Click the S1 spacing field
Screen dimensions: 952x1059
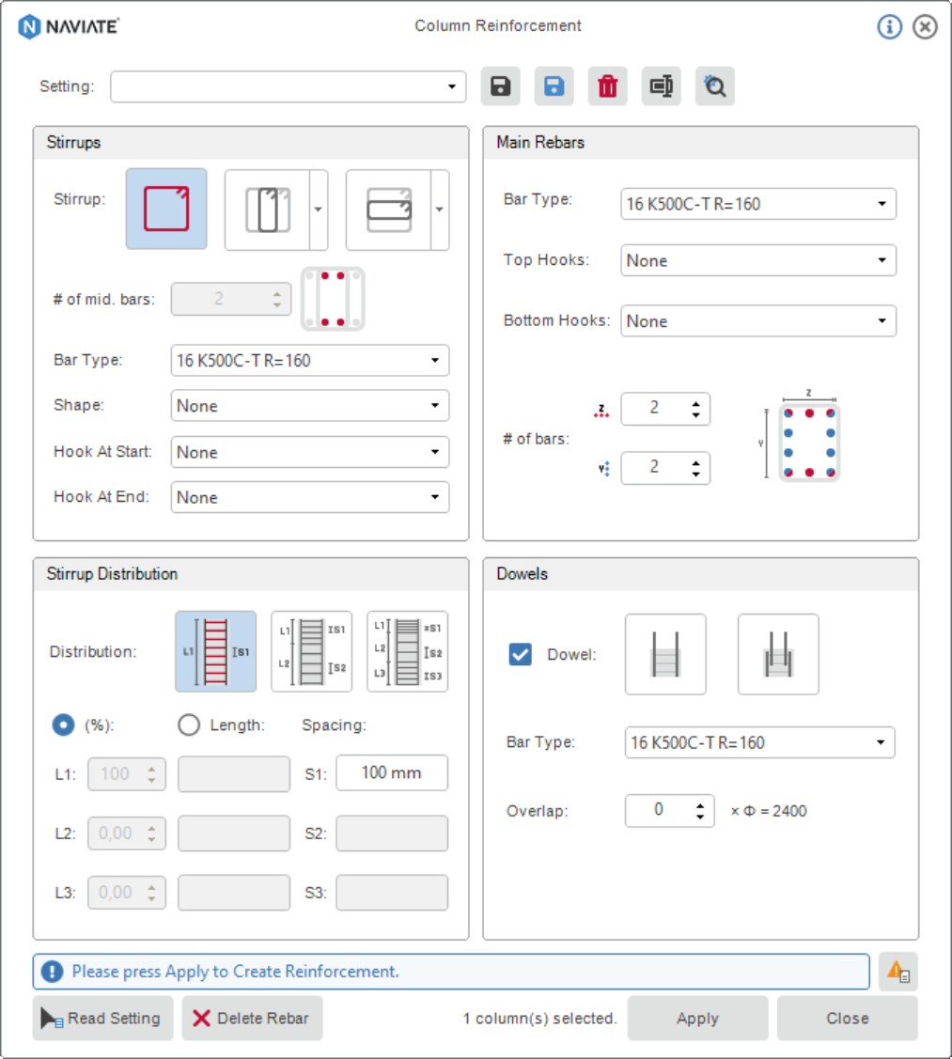(x=392, y=772)
